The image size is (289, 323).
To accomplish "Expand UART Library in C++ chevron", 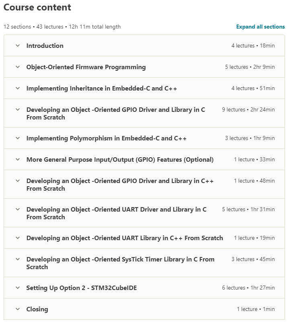I will [18, 238].
